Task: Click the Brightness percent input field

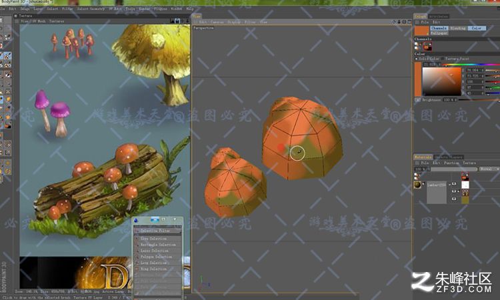Action: tap(449, 100)
